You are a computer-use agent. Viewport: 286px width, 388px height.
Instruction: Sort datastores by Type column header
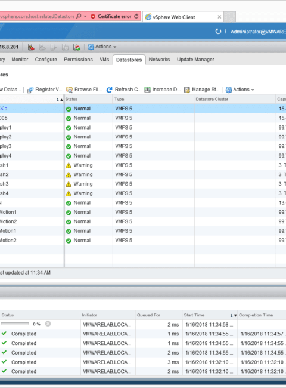coord(153,99)
